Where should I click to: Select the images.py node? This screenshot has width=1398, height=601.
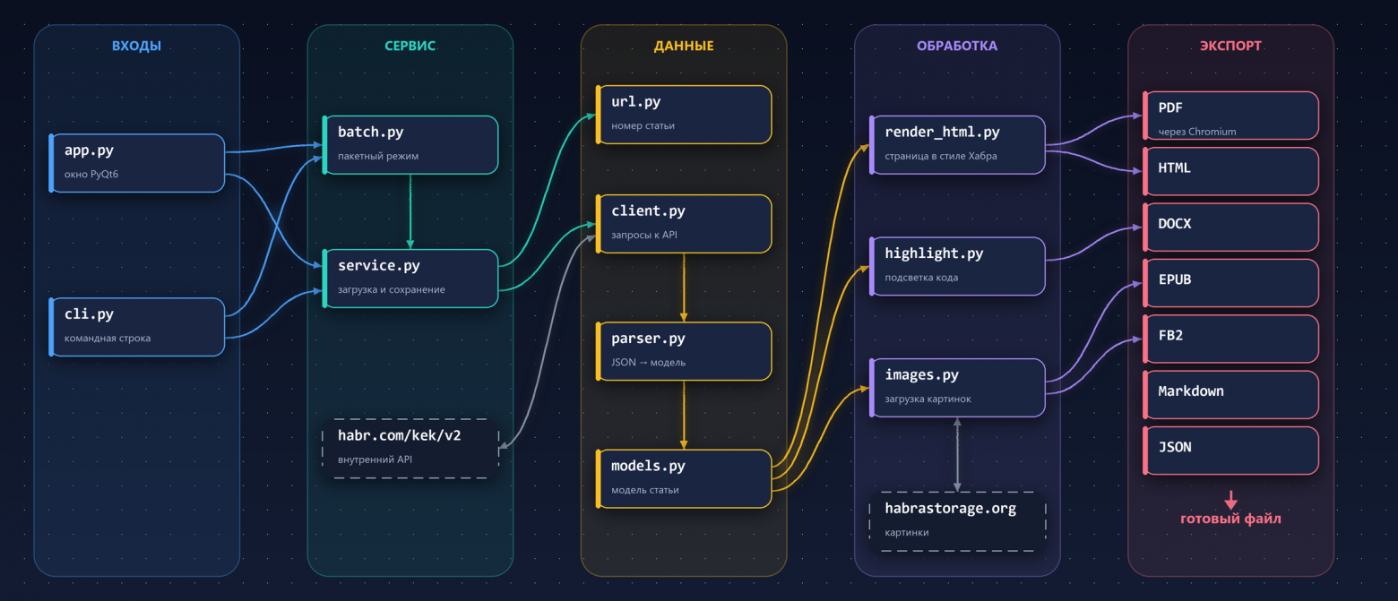[x=958, y=388]
